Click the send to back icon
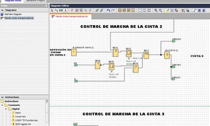This screenshot has height=126, width=210. (x=101, y=10)
